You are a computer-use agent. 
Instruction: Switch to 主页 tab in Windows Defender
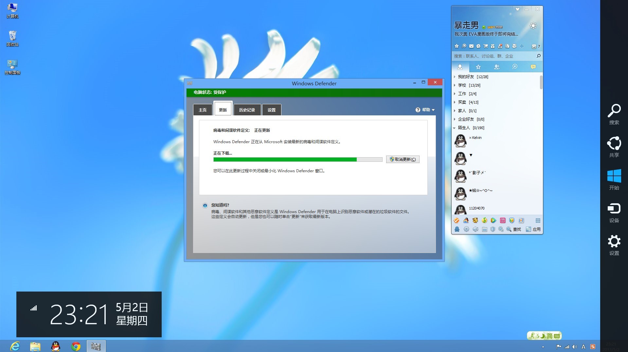[203, 110]
